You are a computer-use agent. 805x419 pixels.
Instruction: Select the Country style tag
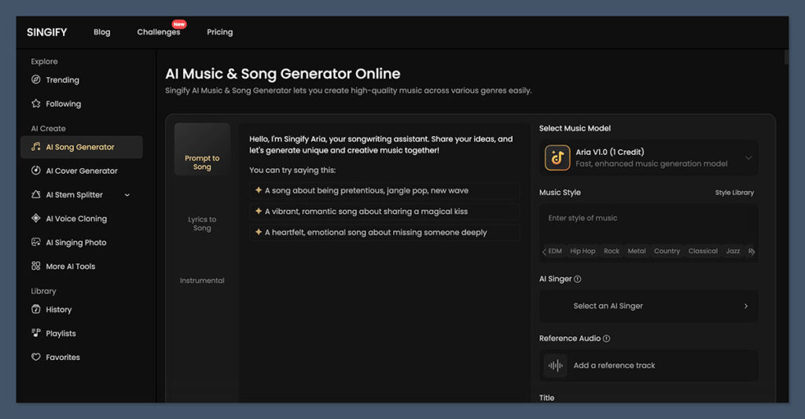[667, 251]
